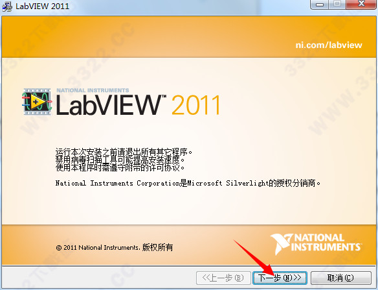Click the 运行本次安装之前 instruction line
Image resolution: width=378 pixels, height=290 pixels.
(x=124, y=152)
